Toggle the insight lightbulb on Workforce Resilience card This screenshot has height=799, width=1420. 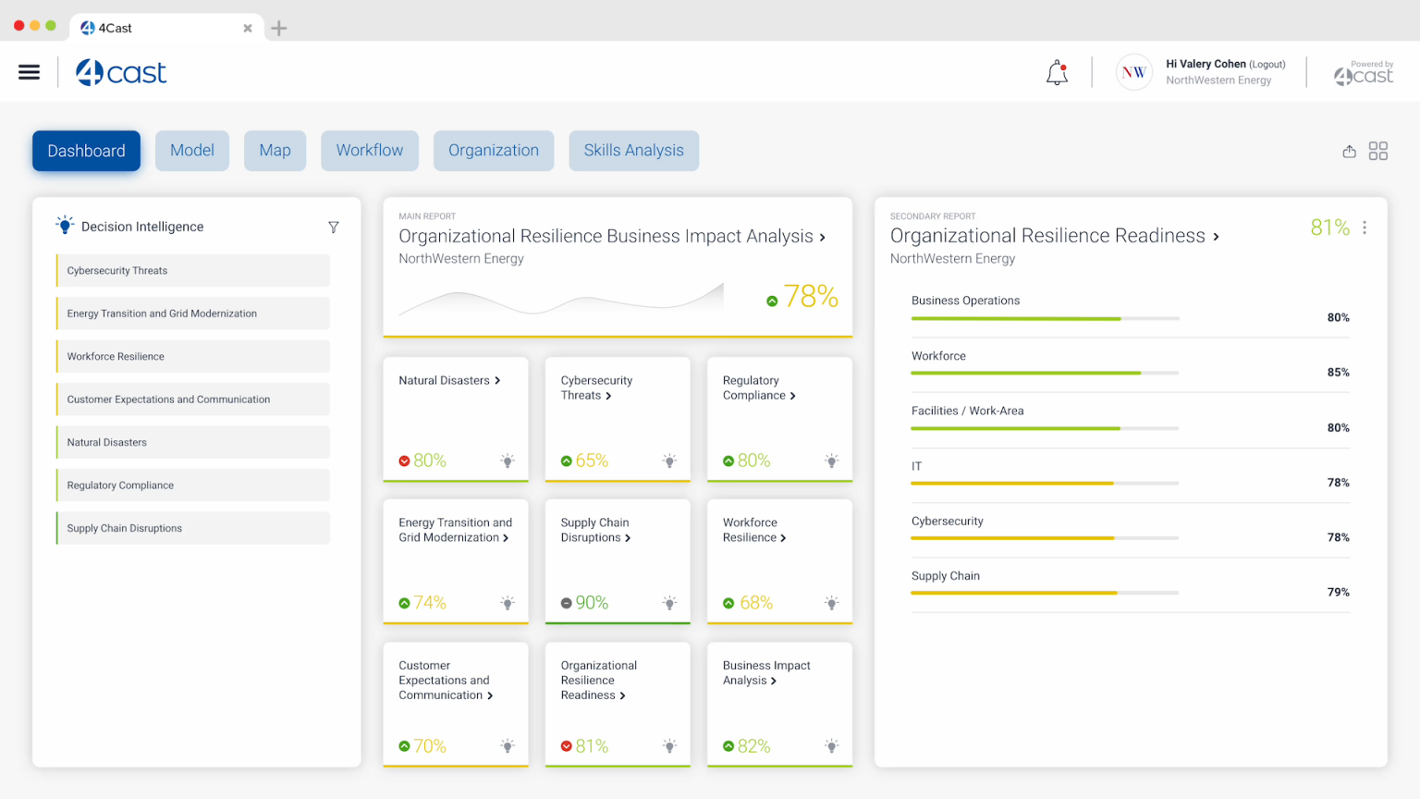831,602
